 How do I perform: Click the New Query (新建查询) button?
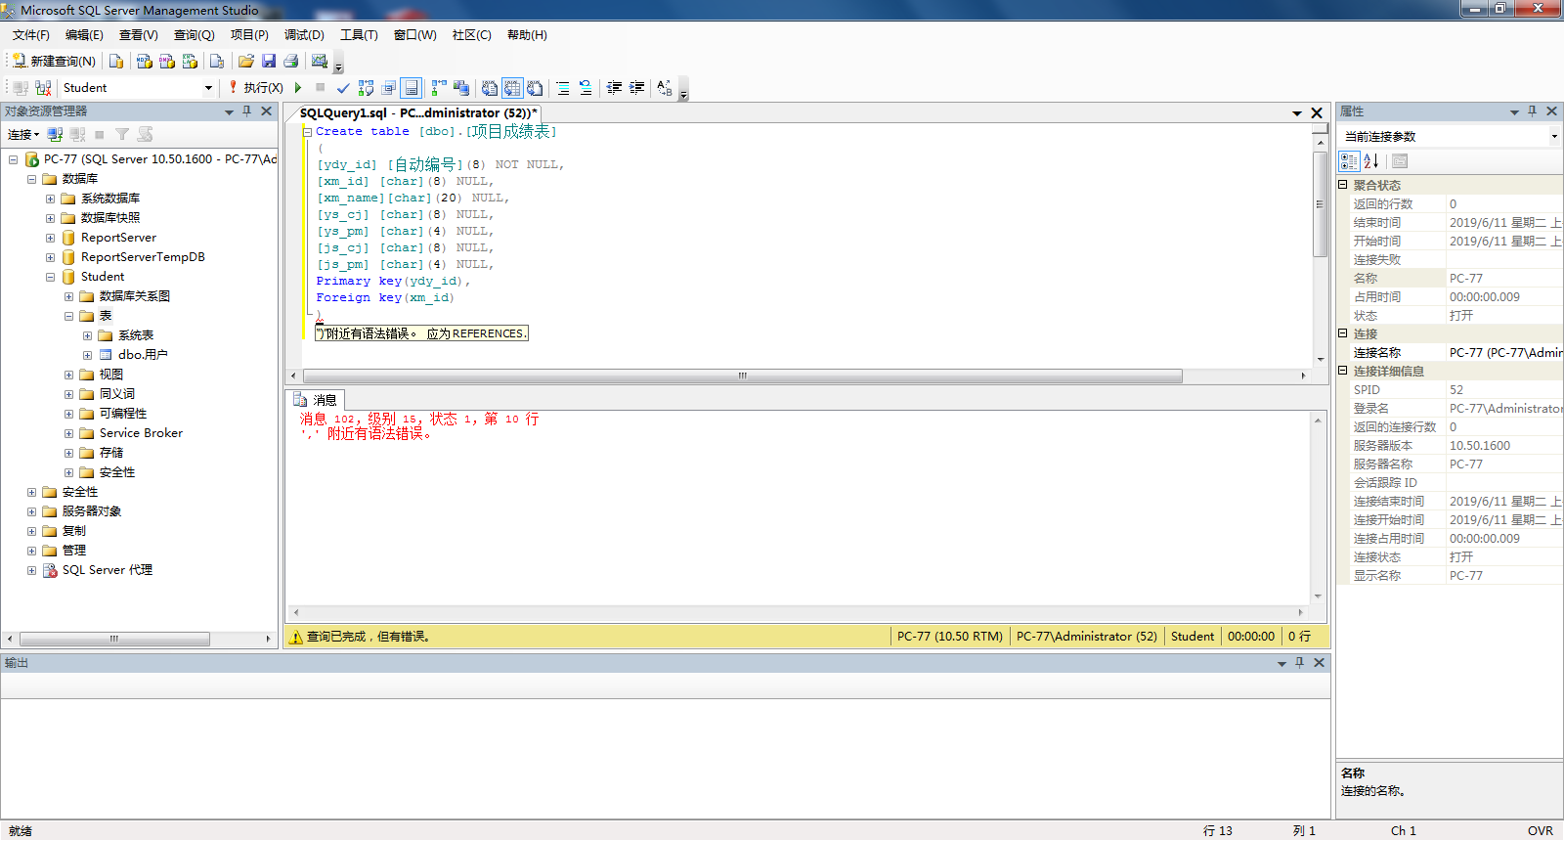point(55,61)
